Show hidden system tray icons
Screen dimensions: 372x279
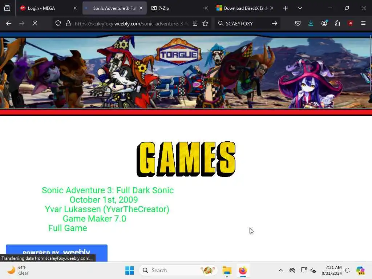(x=281, y=270)
